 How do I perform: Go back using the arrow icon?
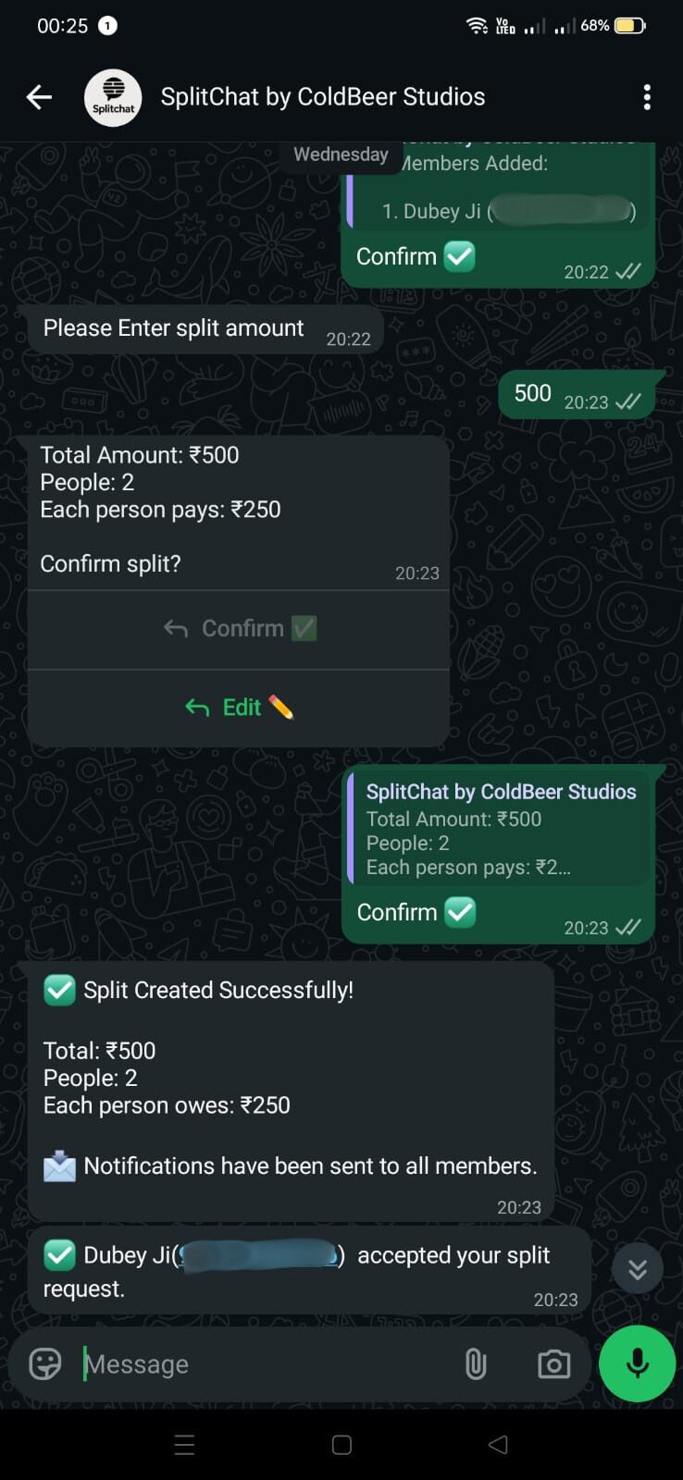click(38, 96)
